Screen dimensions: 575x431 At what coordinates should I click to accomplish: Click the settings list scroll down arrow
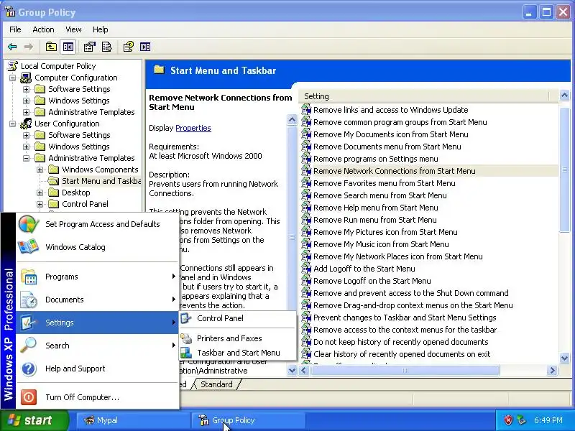(x=564, y=358)
